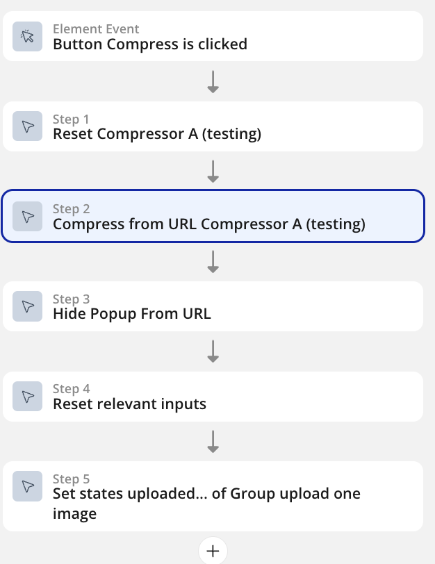The image size is (435, 564).
Task: Click the Step 1 action arrow icon
Action: [28, 126]
